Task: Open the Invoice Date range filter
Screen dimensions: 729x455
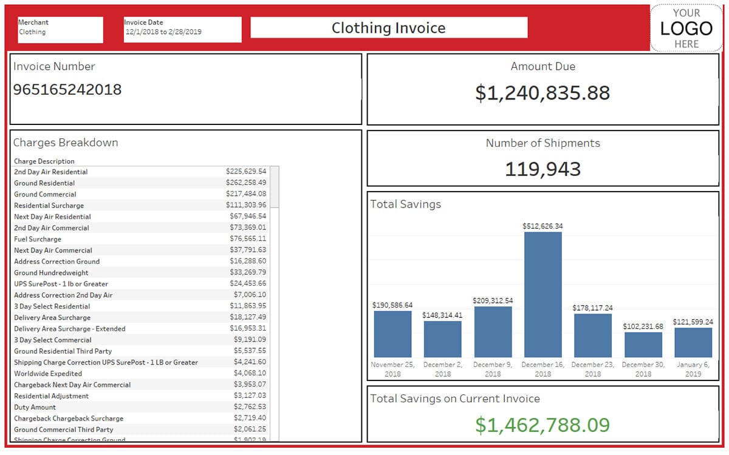Action: [x=182, y=31]
